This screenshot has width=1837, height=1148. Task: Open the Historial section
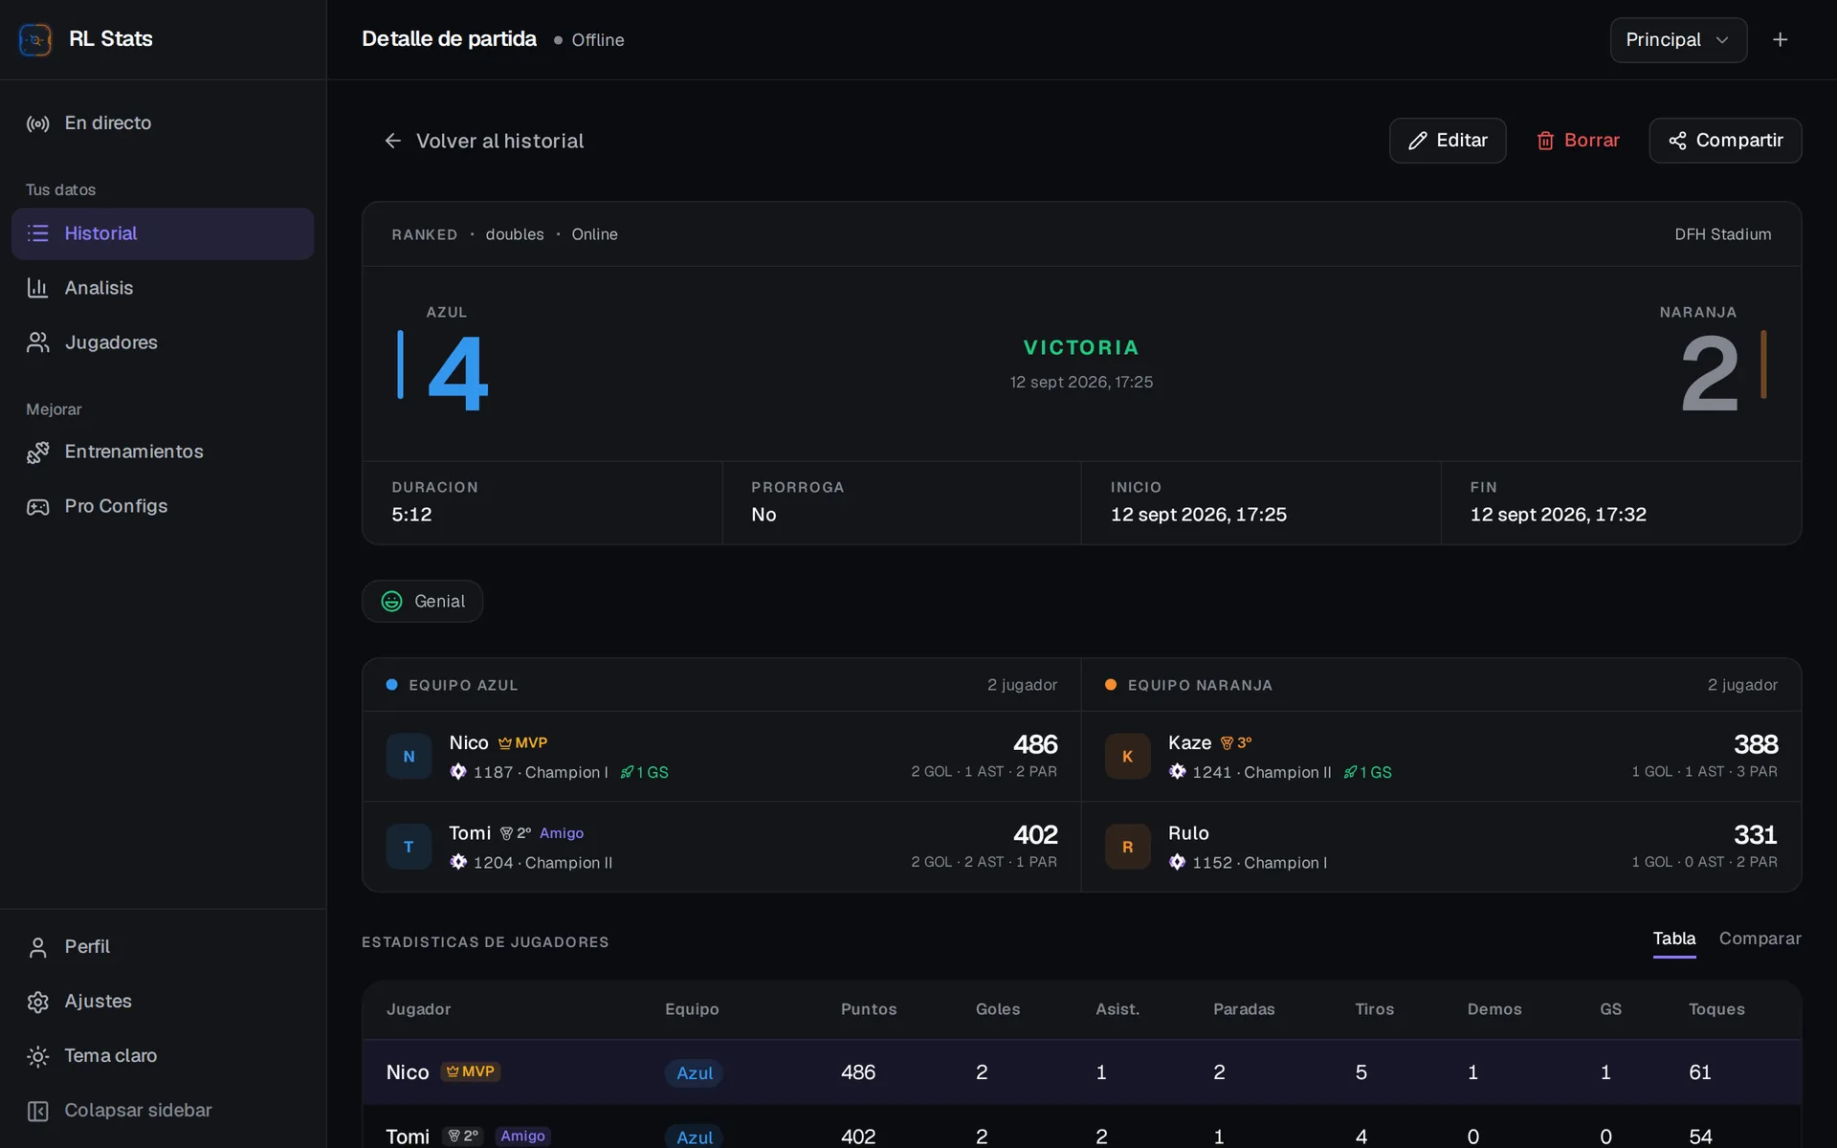[163, 233]
